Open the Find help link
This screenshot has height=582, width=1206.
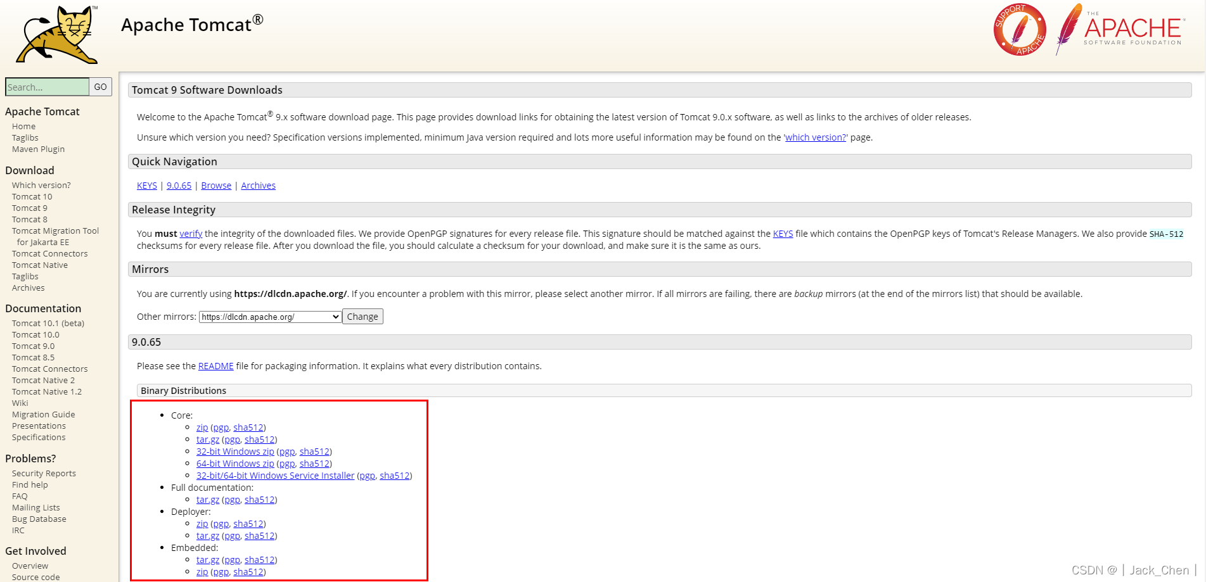pyautogui.click(x=30, y=485)
